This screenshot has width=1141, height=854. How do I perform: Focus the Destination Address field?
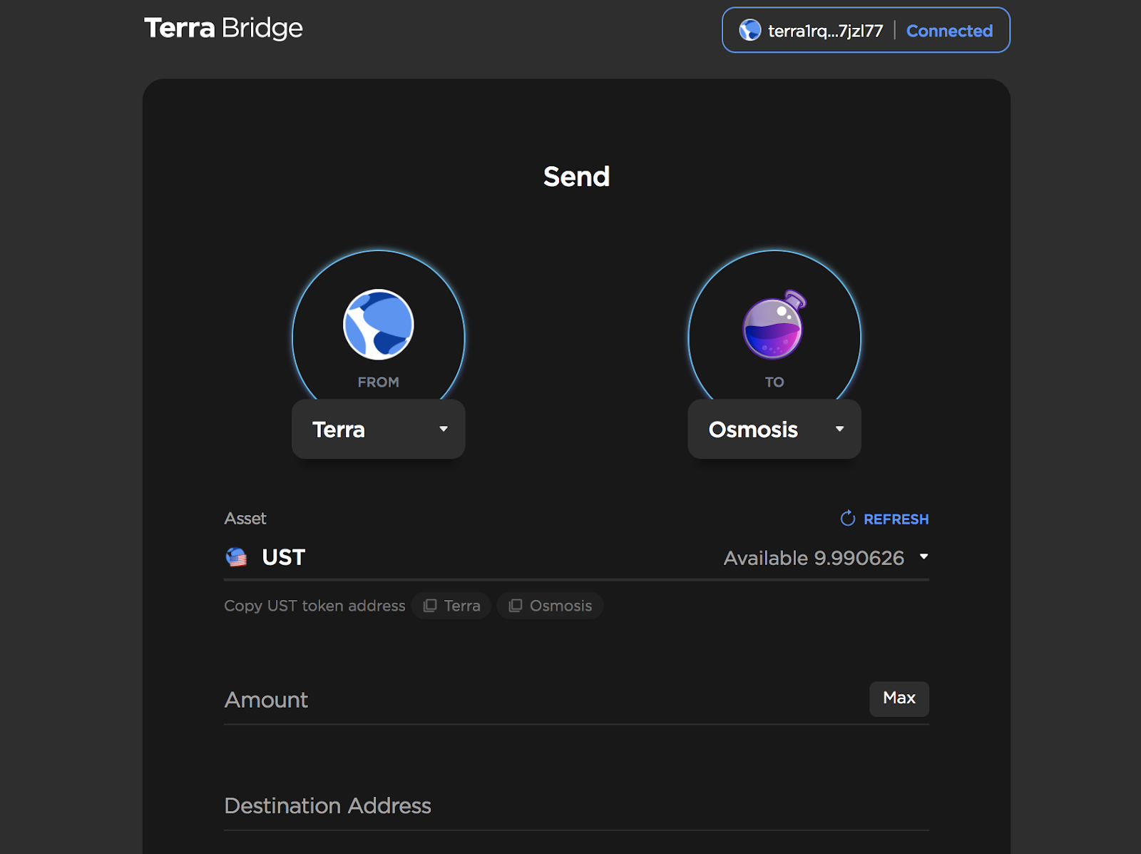point(576,806)
